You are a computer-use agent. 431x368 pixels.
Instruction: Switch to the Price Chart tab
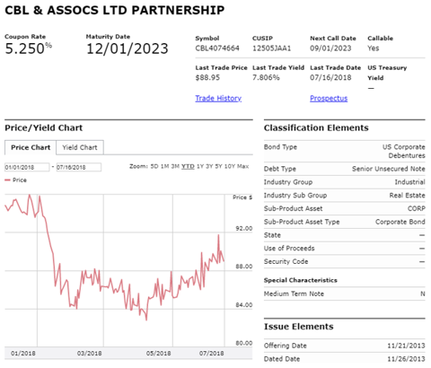click(31, 147)
